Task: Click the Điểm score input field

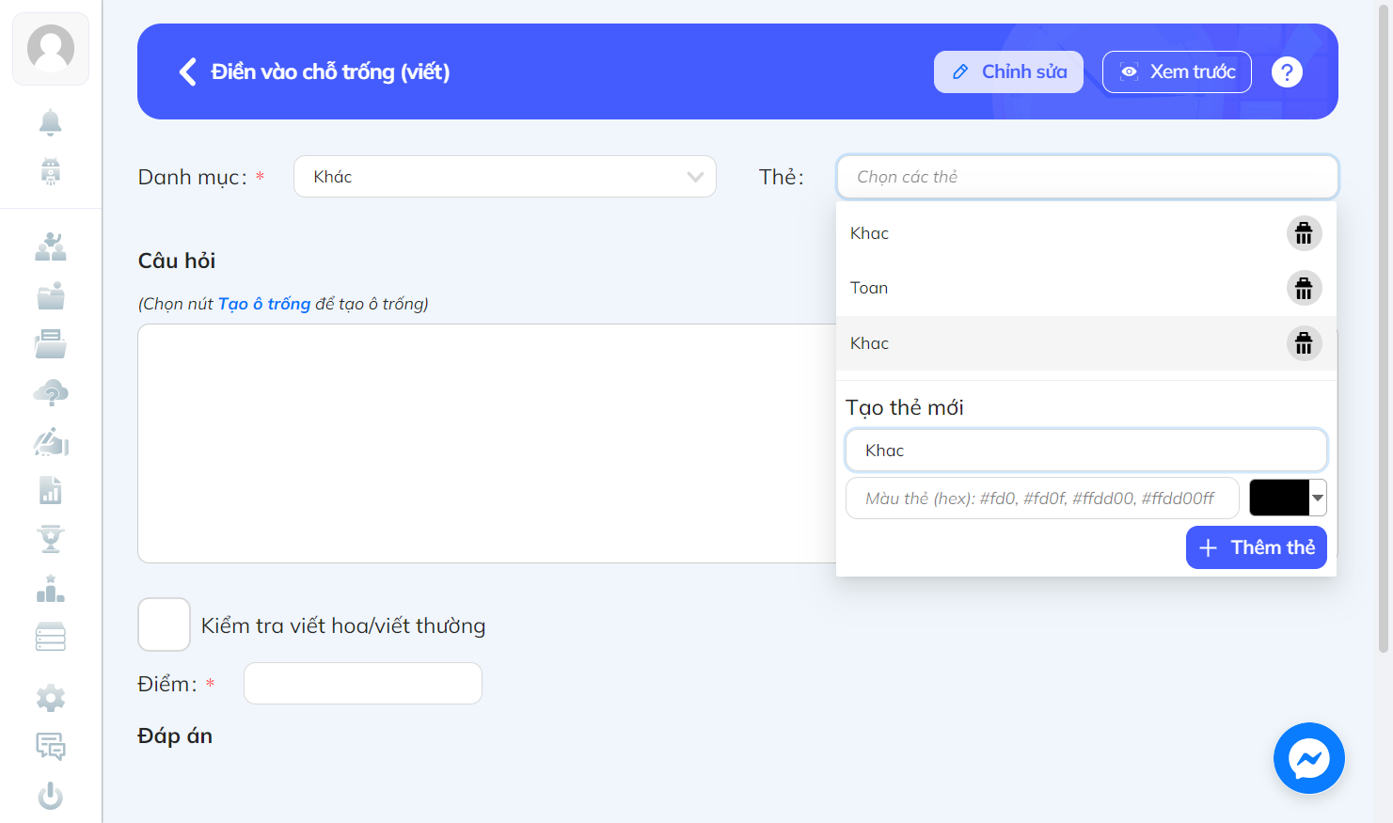Action: pos(363,684)
